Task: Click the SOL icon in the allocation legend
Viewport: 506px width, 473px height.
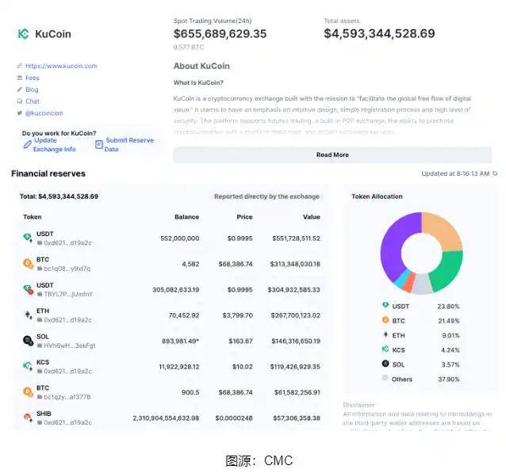Action: tap(385, 364)
